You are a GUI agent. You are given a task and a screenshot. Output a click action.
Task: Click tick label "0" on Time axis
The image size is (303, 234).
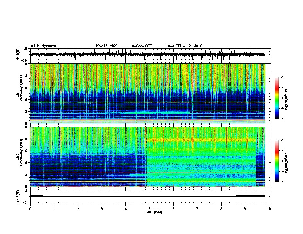[x=30, y=209]
